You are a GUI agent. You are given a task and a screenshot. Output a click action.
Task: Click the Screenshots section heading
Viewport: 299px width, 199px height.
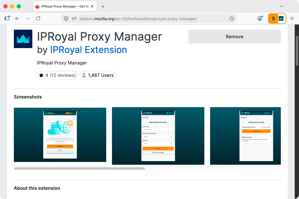click(28, 97)
